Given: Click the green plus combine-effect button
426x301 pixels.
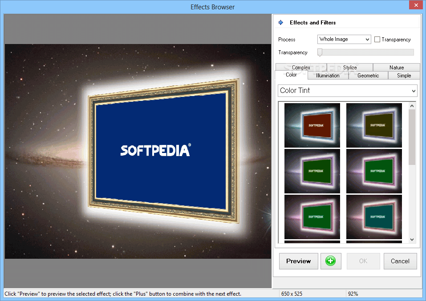Looking at the screenshot, I should 331,261.
